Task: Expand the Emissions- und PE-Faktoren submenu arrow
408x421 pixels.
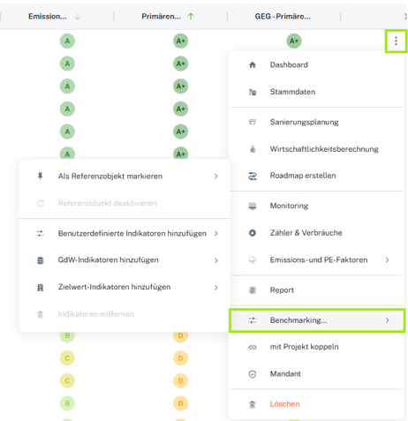Action: tap(388, 259)
